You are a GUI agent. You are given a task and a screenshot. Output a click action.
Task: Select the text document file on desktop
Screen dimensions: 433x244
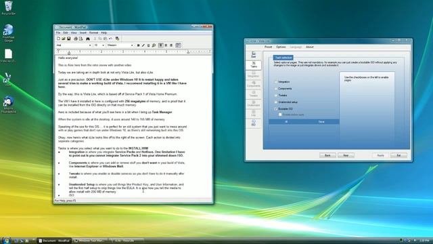(8, 56)
